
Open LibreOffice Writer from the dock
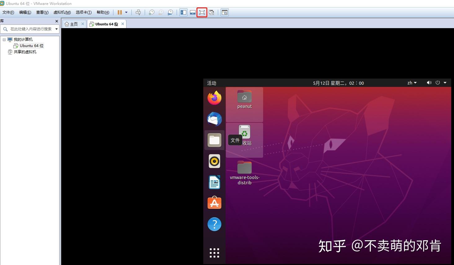tap(214, 182)
